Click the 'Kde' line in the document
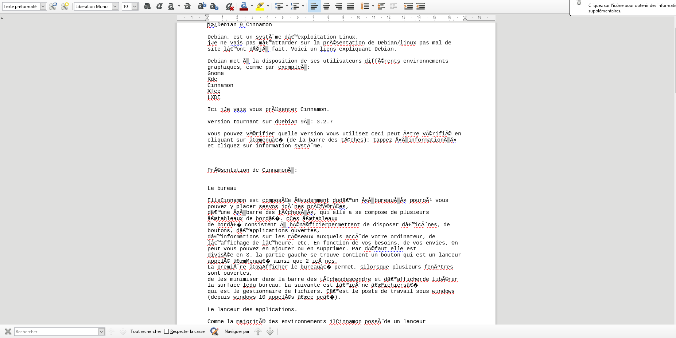Image resolution: width=676 pixels, height=338 pixels. (x=212, y=79)
